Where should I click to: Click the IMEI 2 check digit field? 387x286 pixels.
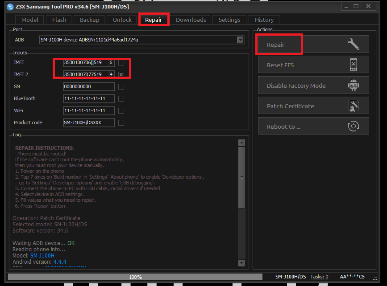click(x=112, y=74)
